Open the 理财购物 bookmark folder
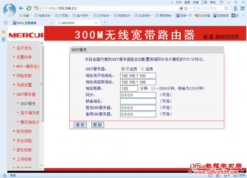 [x=164, y=16]
